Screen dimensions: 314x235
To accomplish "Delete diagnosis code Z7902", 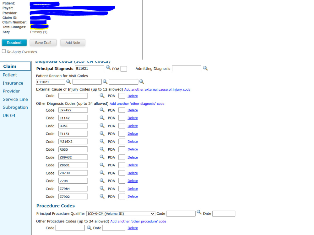I will (x=133, y=196).
